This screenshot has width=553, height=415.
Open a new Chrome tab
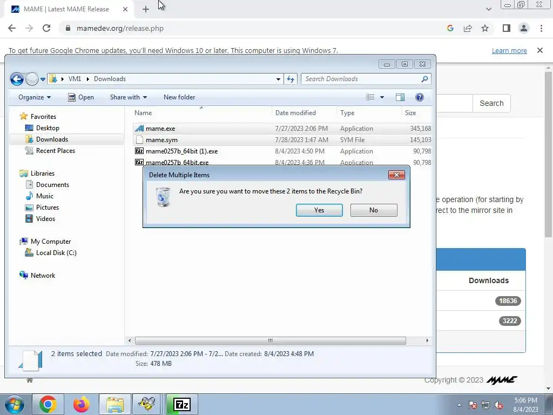pos(146,9)
